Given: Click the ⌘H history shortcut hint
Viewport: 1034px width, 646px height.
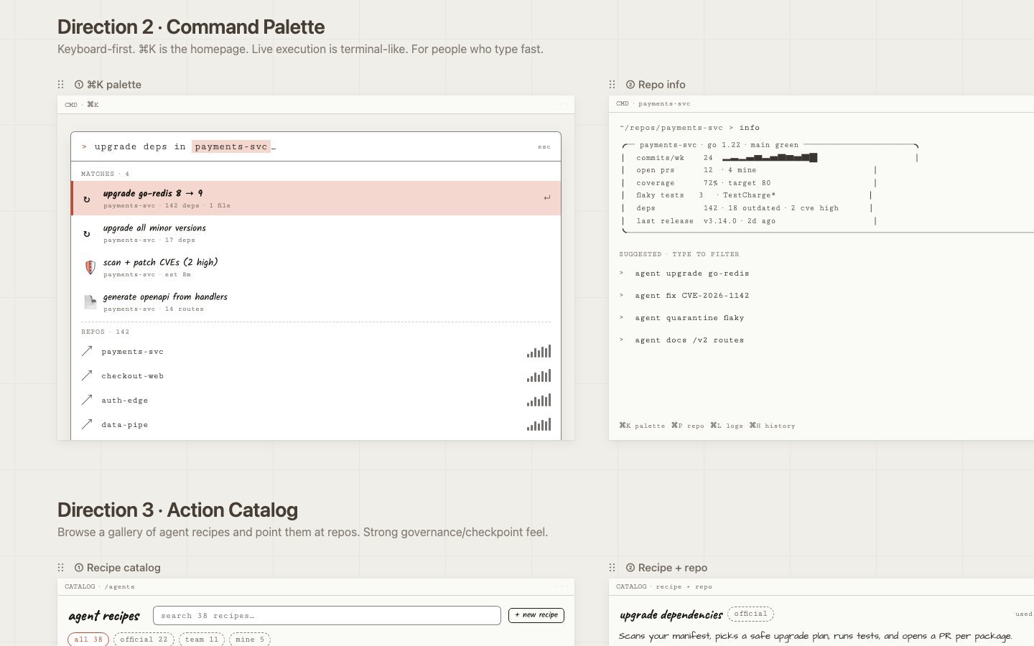Looking at the screenshot, I should click(772, 426).
